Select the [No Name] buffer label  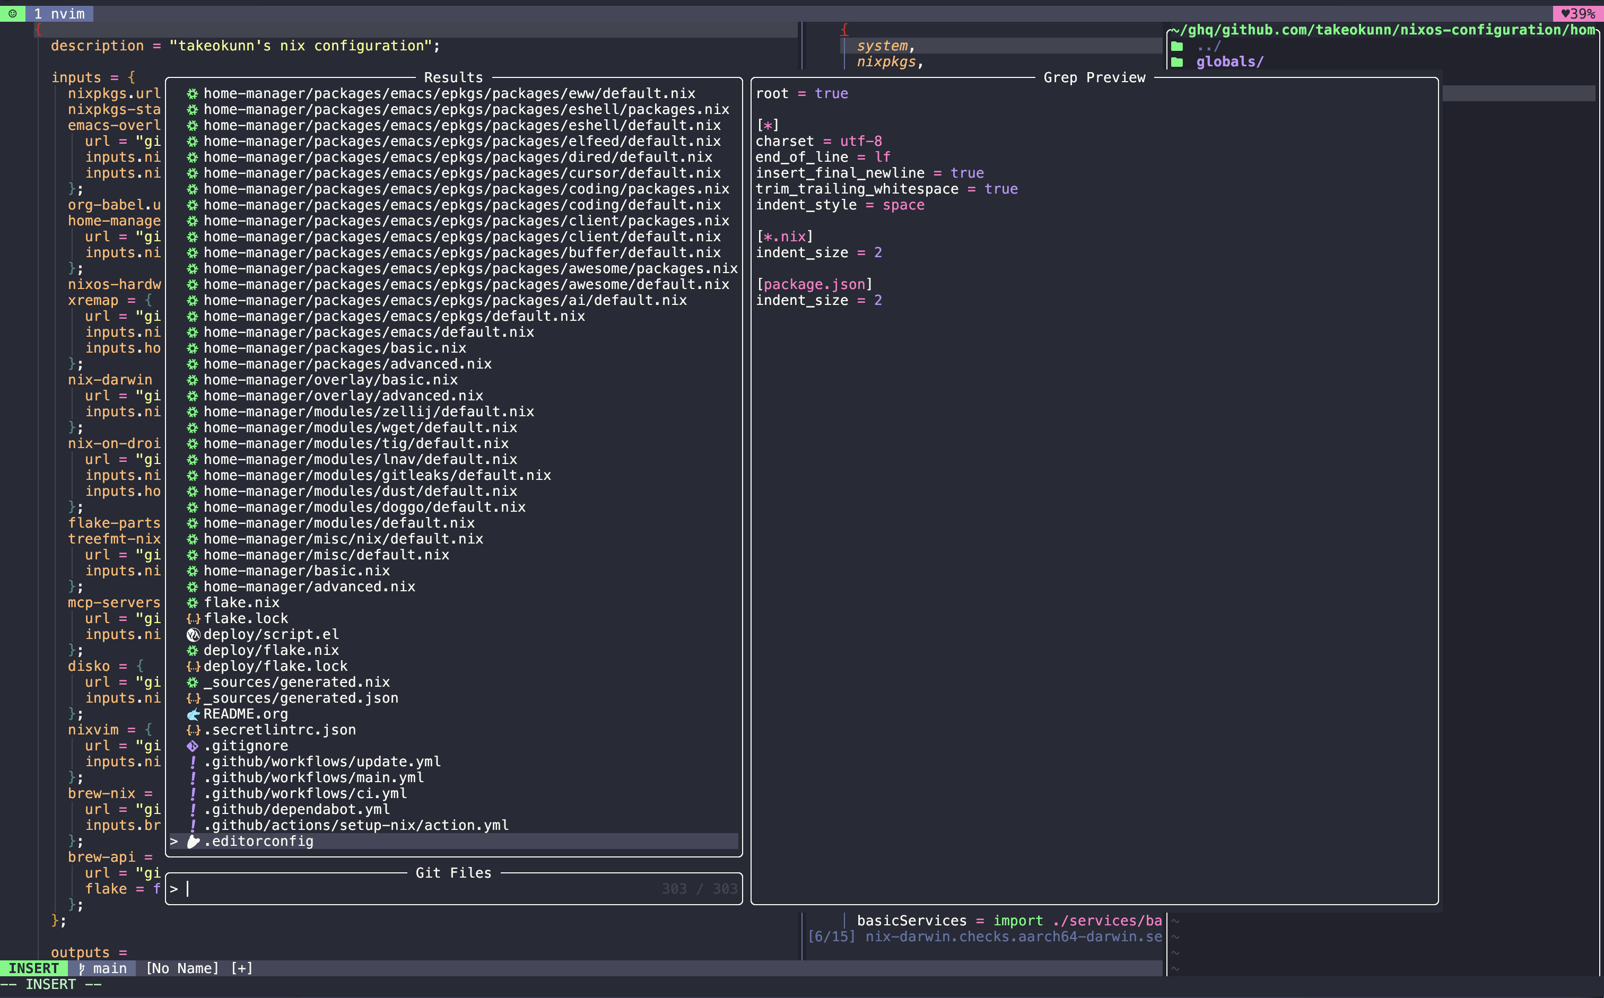[182, 968]
